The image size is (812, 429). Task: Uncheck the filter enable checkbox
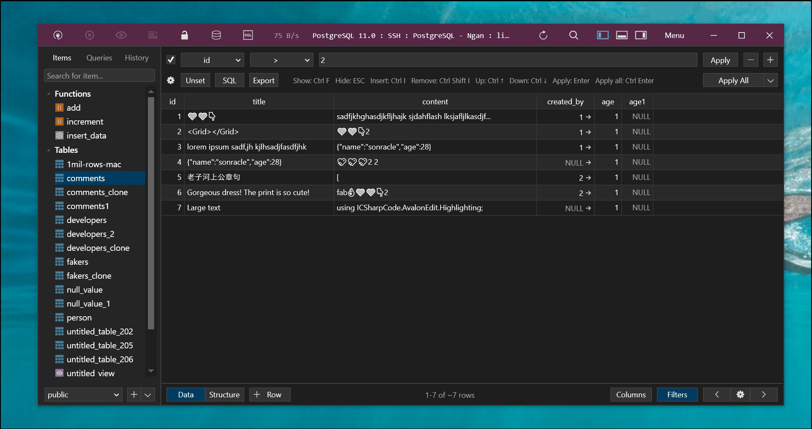click(170, 60)
